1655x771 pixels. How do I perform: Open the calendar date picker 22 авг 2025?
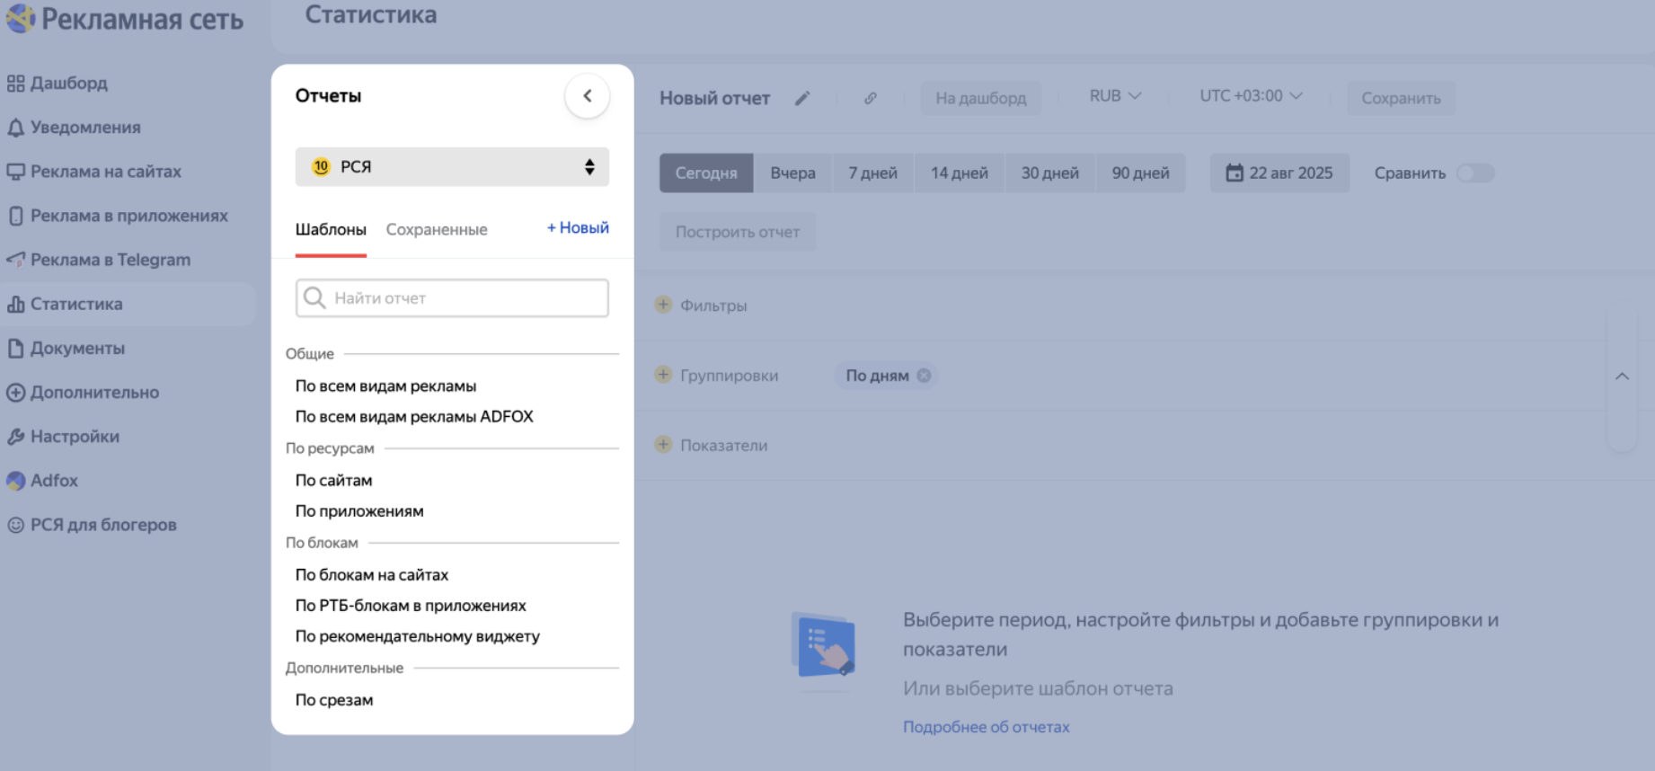click(x=1279, y=173)
